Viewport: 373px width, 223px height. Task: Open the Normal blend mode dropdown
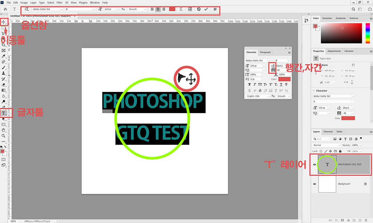pyautogui.click(x=327, y=145)
